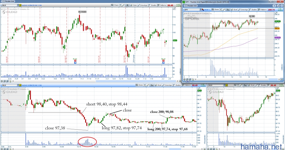Click the GILD symbol field in the 1m chart

click(9, 85)
